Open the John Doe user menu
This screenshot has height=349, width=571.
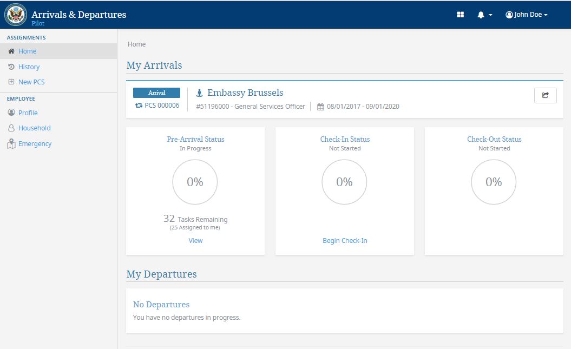[x=527, y=15]
